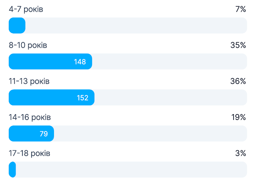Image resolution: width=258 pixels, height=185 pixels.
Task: Click the empty track of the 8-10 років bar
Action: pos(169,62)
